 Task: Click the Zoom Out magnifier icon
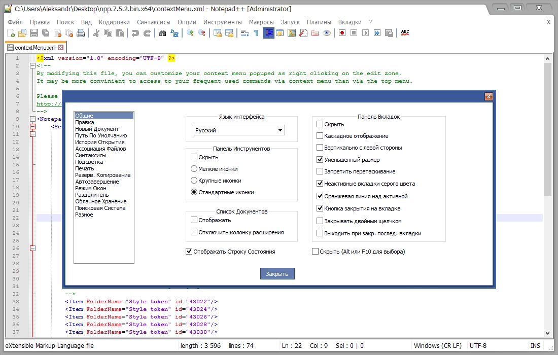tap(202, 33)
